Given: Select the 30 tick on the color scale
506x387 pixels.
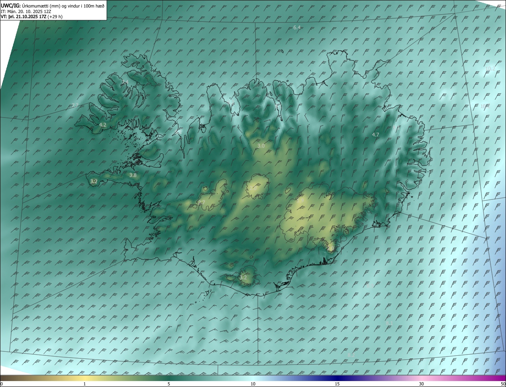Looking at the screenshot, I should click(421, 384).
